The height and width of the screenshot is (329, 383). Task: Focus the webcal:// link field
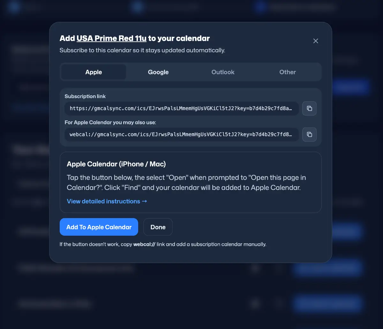coord(181,134)
